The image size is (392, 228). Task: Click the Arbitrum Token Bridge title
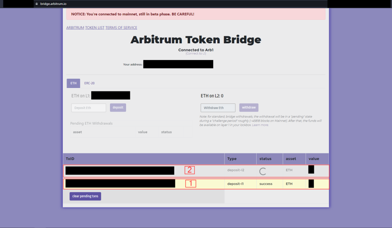pos(196,40)
